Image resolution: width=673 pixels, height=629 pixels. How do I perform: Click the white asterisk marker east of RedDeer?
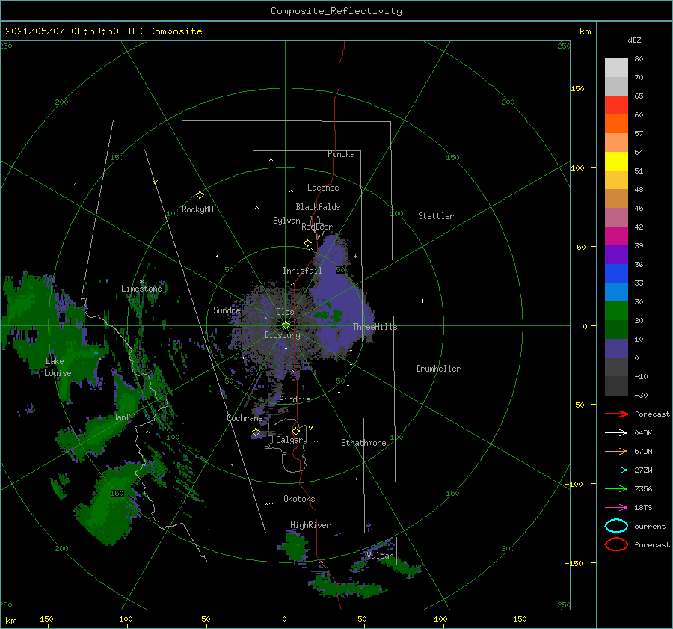click(355, 257)
